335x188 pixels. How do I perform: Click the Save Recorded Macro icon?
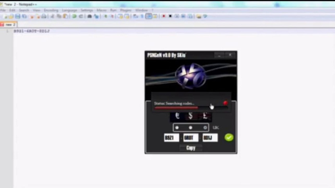tap(190, 16)
